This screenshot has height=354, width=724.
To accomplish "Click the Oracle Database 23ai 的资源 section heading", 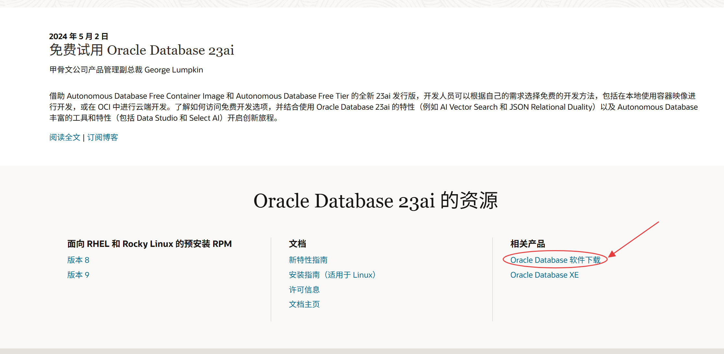I will [375, 201].
